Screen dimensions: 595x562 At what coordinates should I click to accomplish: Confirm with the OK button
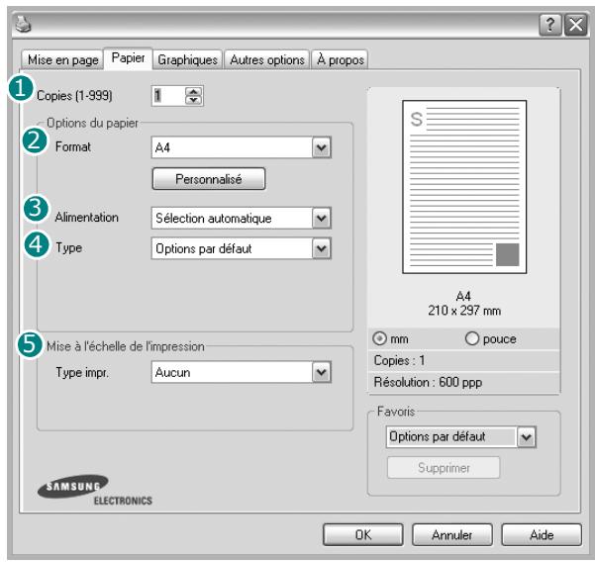click(363, 535)
